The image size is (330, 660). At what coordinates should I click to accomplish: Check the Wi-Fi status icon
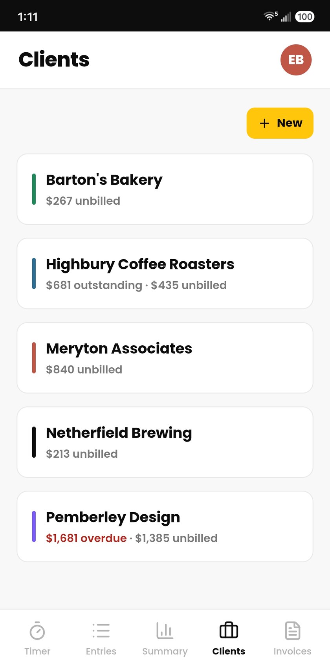pyautogui.click(x=269, y=16)
